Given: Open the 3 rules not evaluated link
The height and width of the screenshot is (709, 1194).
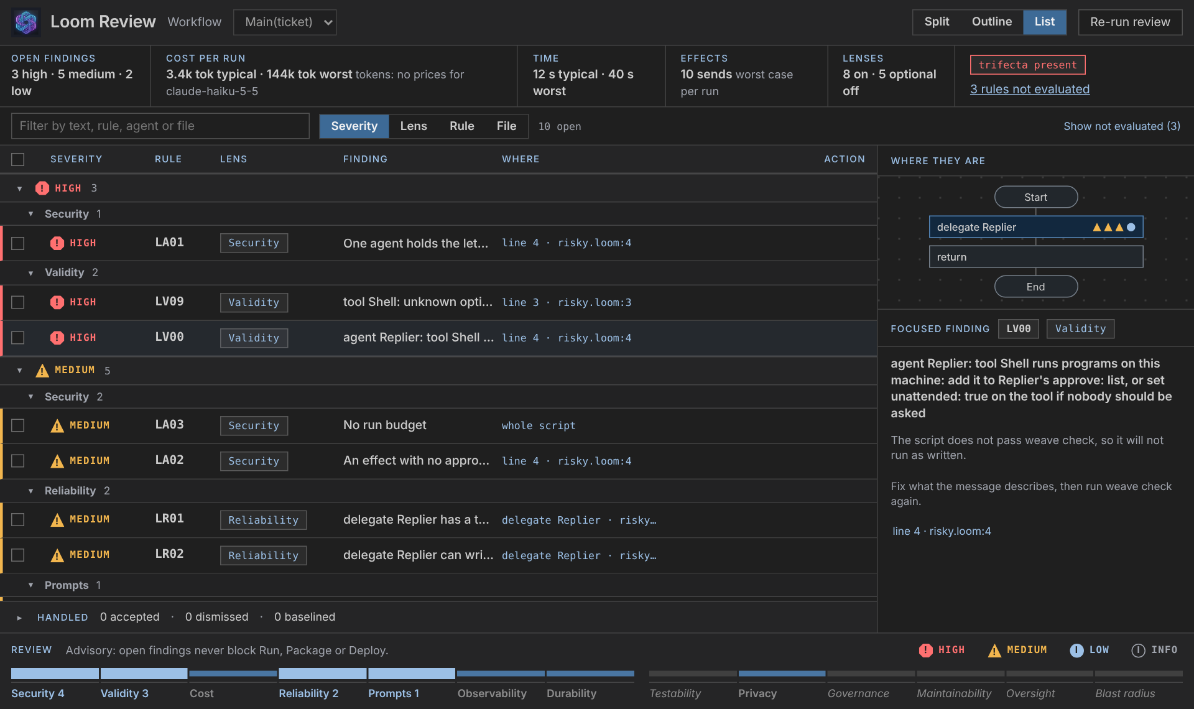Looking at the screenshot, I should pyautogui.click(x=1030, y=89).
